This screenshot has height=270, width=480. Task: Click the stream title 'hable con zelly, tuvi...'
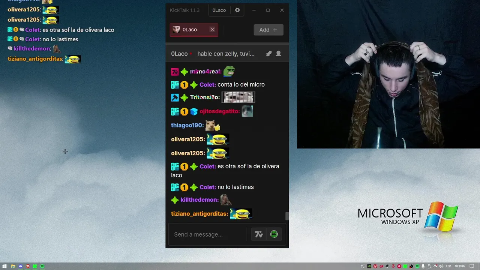pyautogui.click(x=226, y=54)
